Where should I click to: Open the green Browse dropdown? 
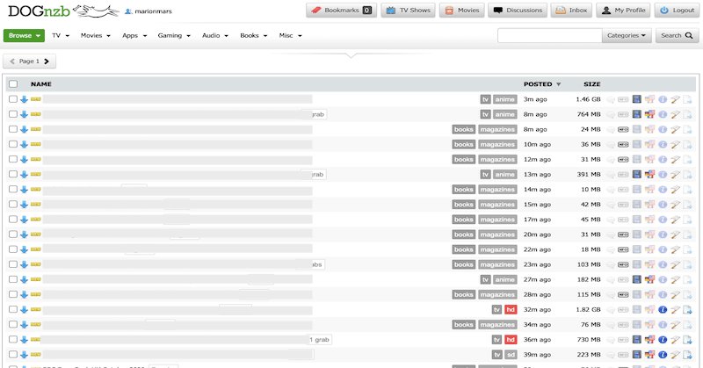click(x=25, y=35)
